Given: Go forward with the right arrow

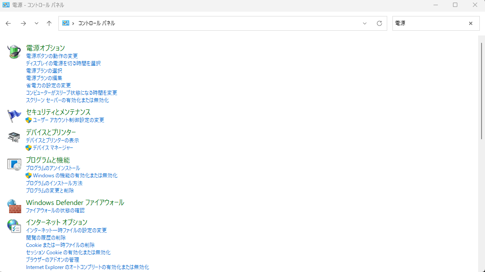Looking at the screenshot, I should [x=23, y=23].
